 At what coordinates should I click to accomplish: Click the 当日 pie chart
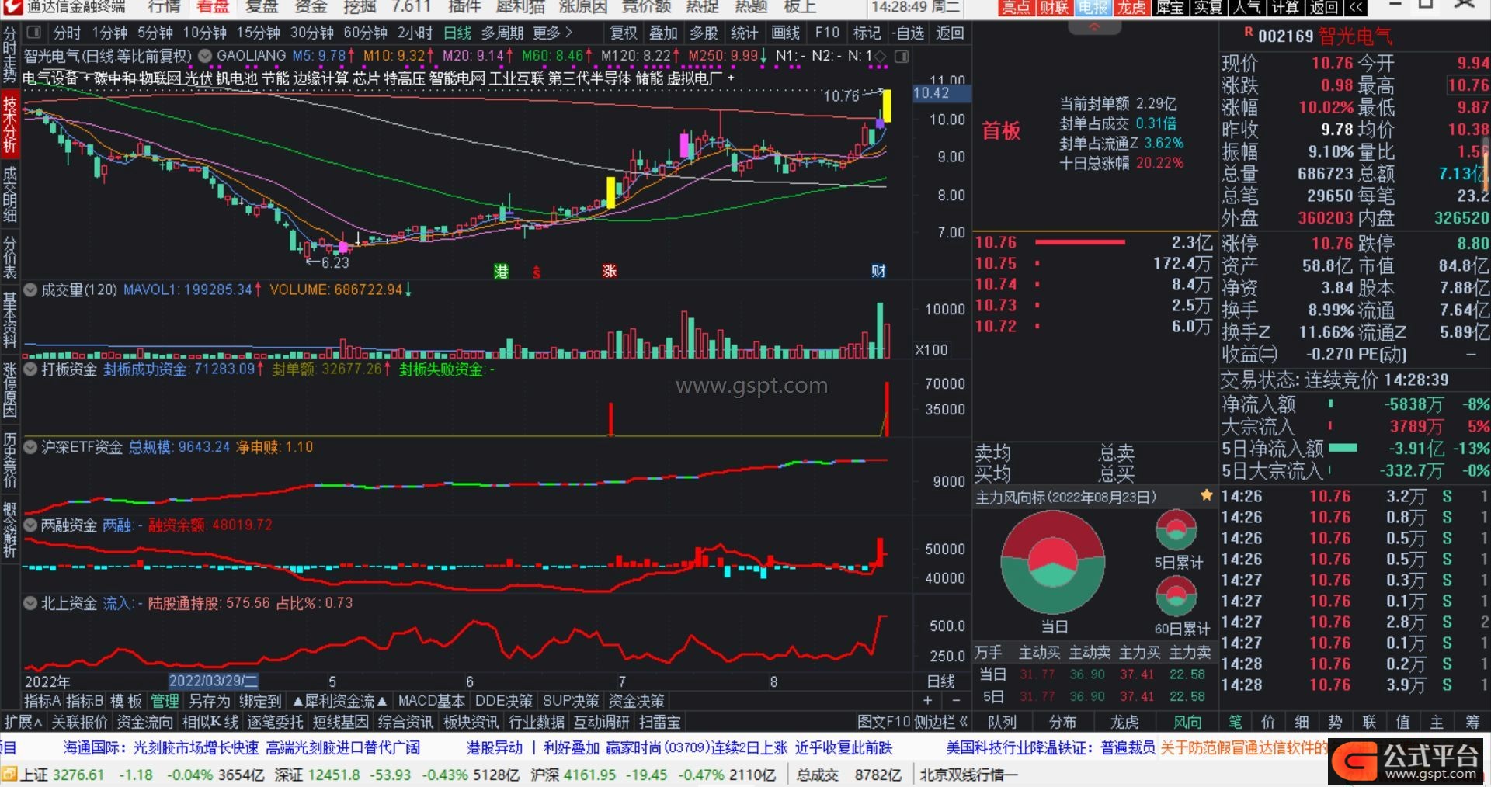tap(1053, 561)
